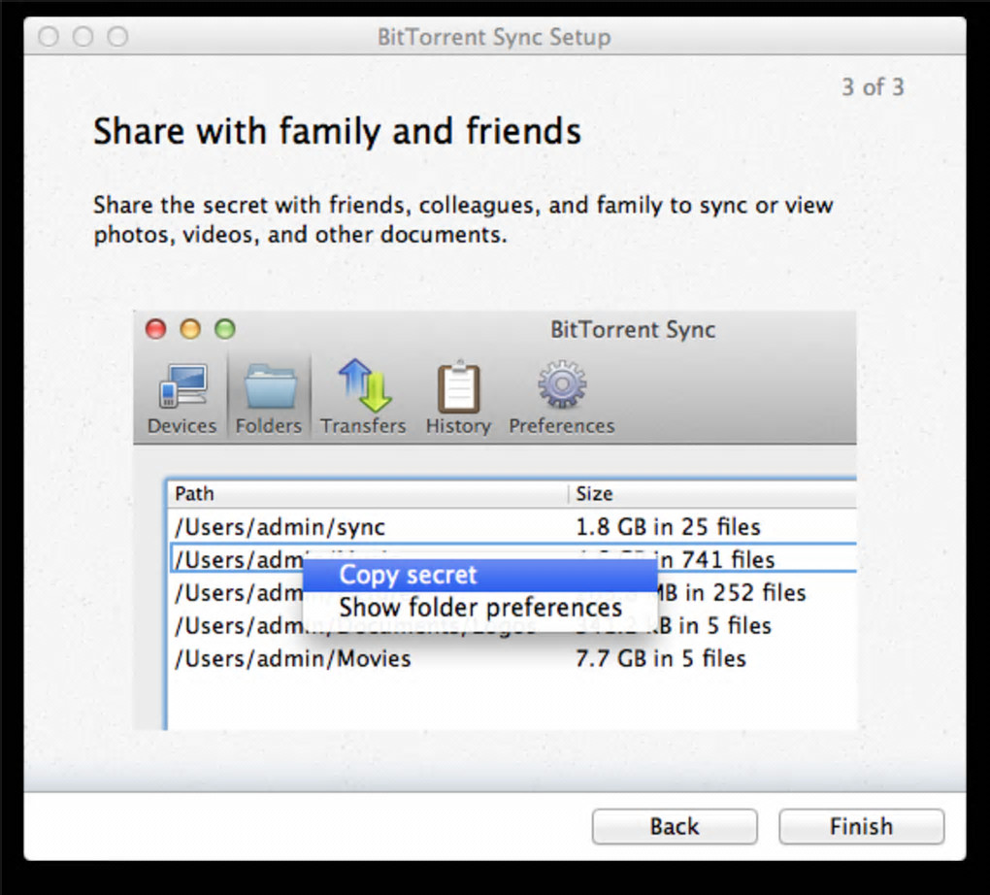The width and height of the screenshot is (990, 895).
Task: Click size value 1.8 GB in 25 files
Action: [x=668, y=527]
